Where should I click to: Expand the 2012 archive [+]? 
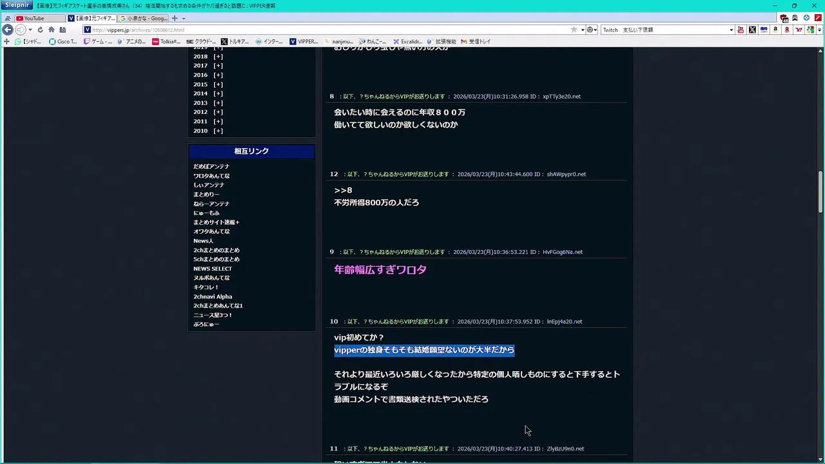[218, 112]
